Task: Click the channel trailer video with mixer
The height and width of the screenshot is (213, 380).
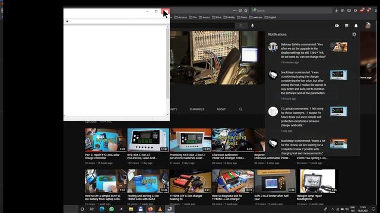Action: [217, 57]
